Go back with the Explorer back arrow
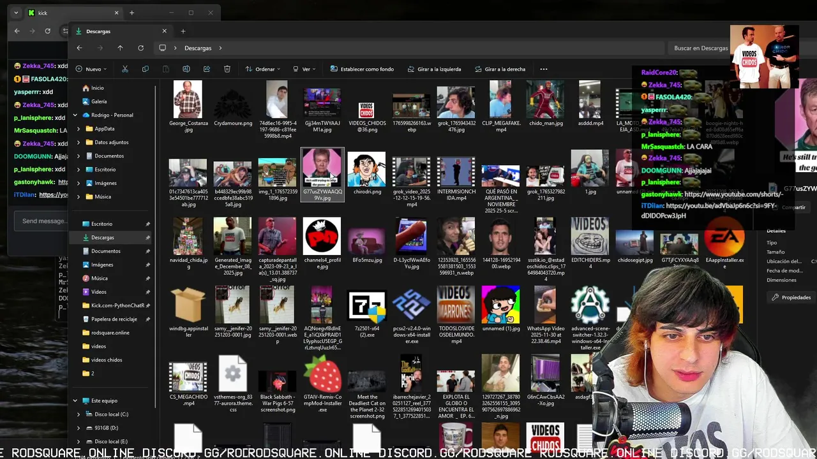This screenshot has height=459, width=817. (79, 48)
